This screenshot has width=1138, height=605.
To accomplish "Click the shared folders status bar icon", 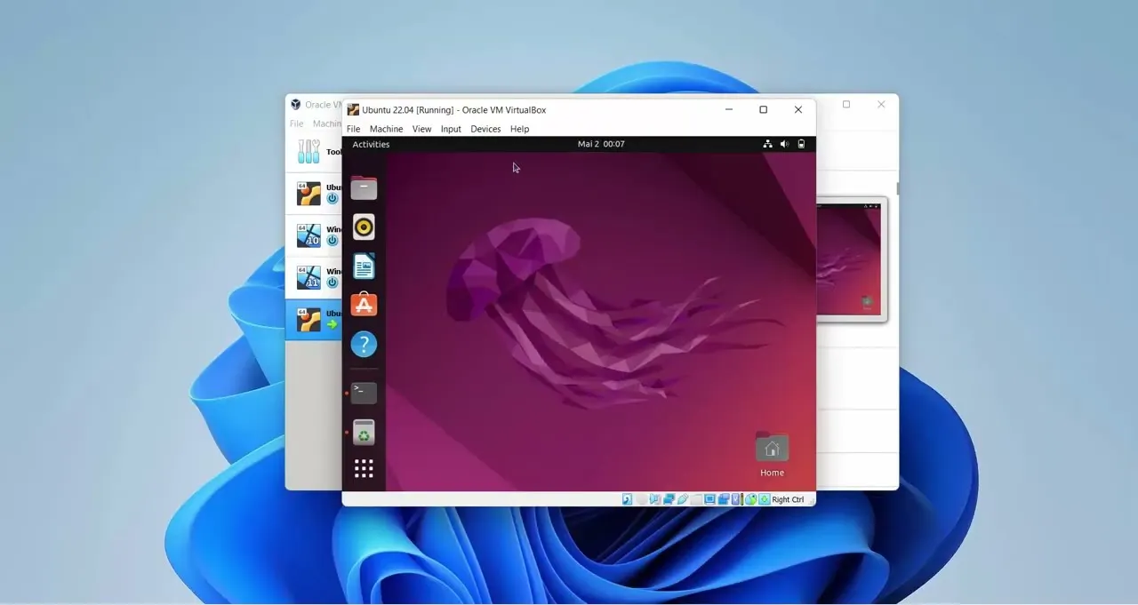I will [x=696, y=499].
